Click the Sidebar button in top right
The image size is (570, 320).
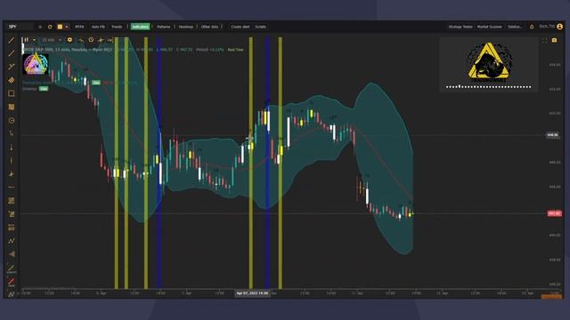click(515, 27)
